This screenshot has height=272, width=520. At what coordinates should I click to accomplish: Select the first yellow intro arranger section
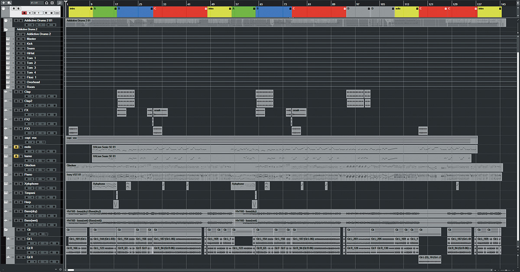click(x=80, y=12)
